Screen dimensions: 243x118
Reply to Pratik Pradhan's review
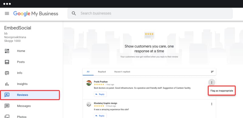(x=100, y=94)
